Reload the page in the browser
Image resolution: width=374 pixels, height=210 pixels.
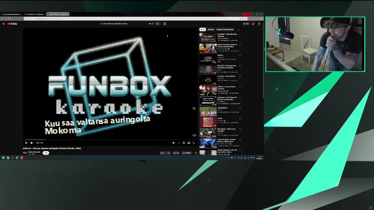10,19
